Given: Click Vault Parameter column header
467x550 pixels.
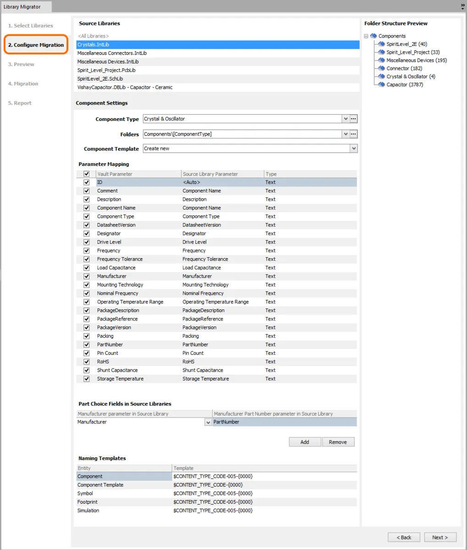Looking at the screenshot, I should [138, 174].
